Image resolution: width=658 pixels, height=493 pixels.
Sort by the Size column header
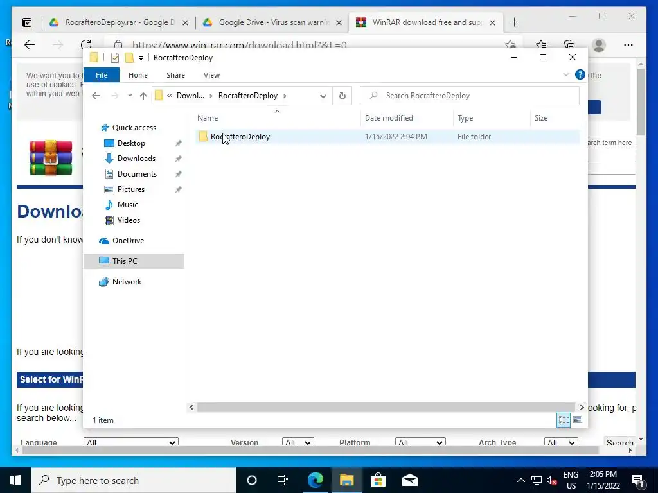click(556, 118)
